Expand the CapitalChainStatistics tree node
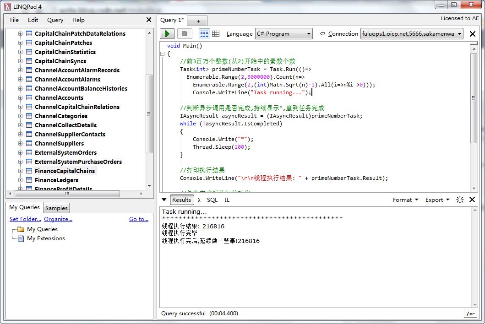Viewport: 485px width, 324px height. coord(21,52)
